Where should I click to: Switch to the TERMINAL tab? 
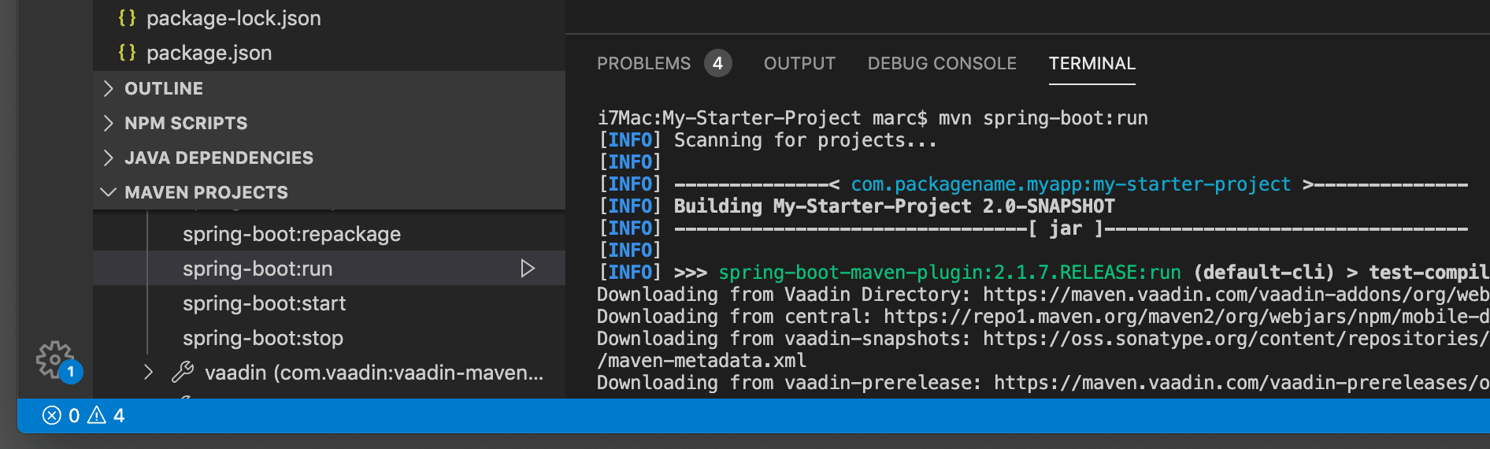(1092, 63)
